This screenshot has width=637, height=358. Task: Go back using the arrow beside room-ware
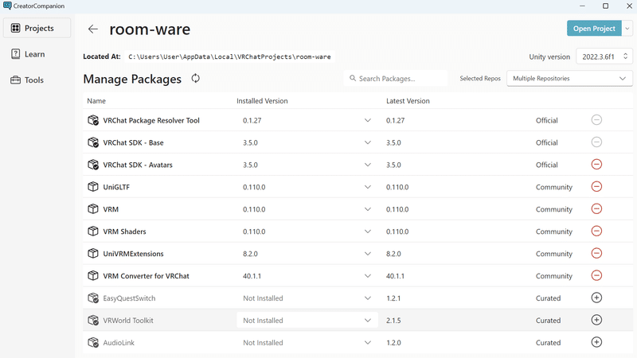pos(93,29)
